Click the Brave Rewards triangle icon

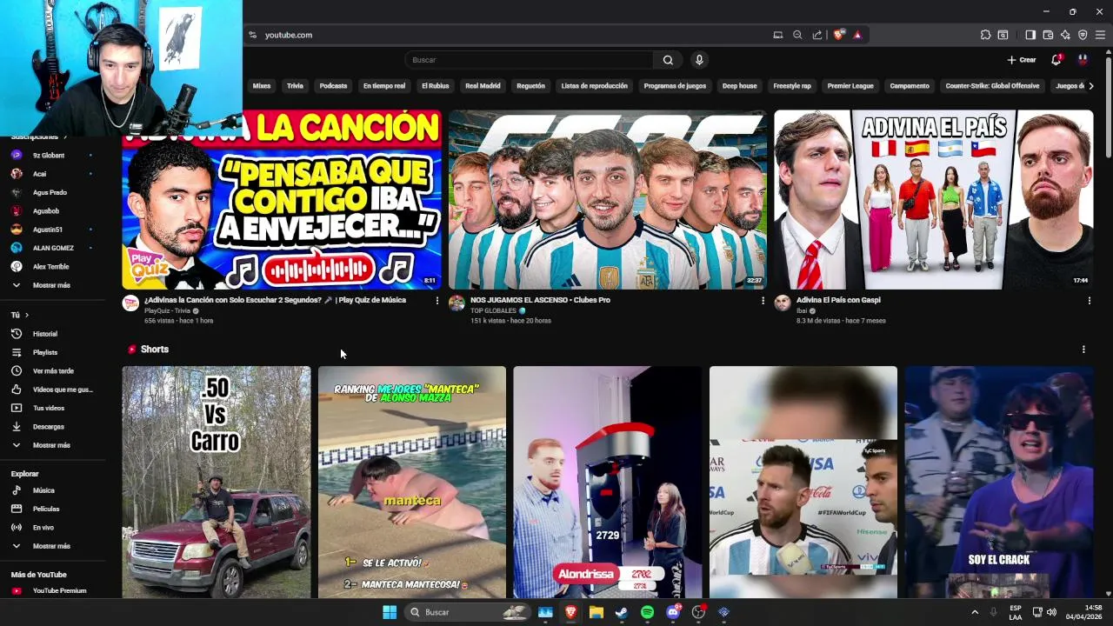(x=857, y=35)
